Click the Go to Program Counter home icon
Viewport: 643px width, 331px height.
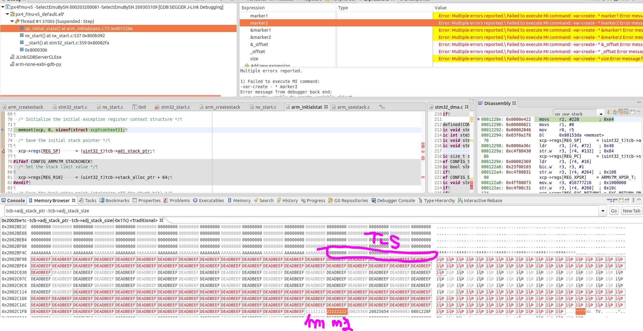[615, 112]
